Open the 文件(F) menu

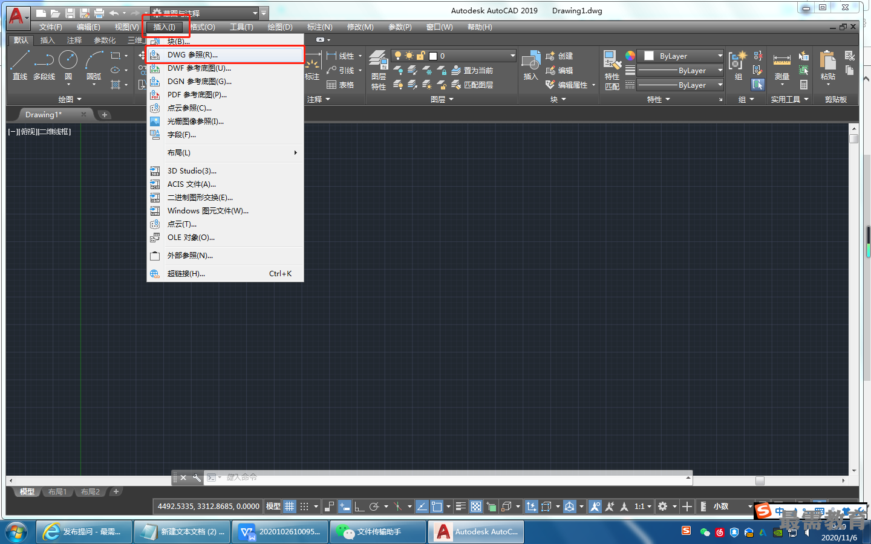(51, 27)
